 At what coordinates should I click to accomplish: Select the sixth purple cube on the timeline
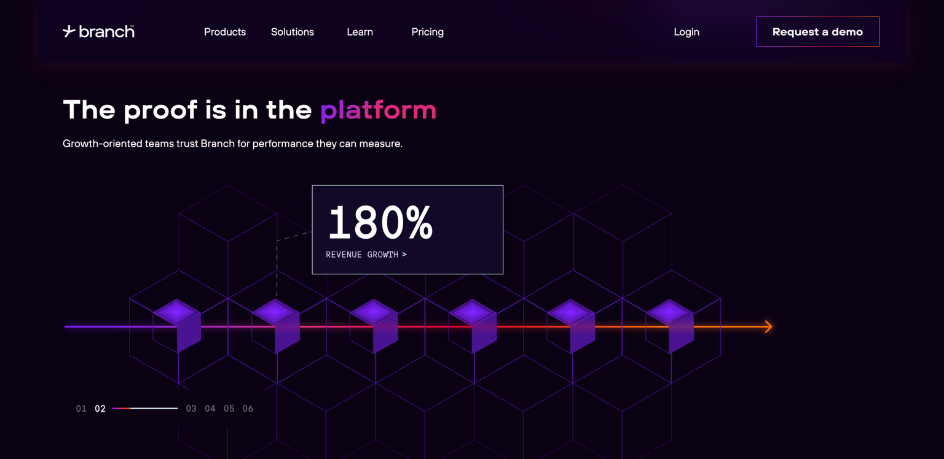coord(669,323)
